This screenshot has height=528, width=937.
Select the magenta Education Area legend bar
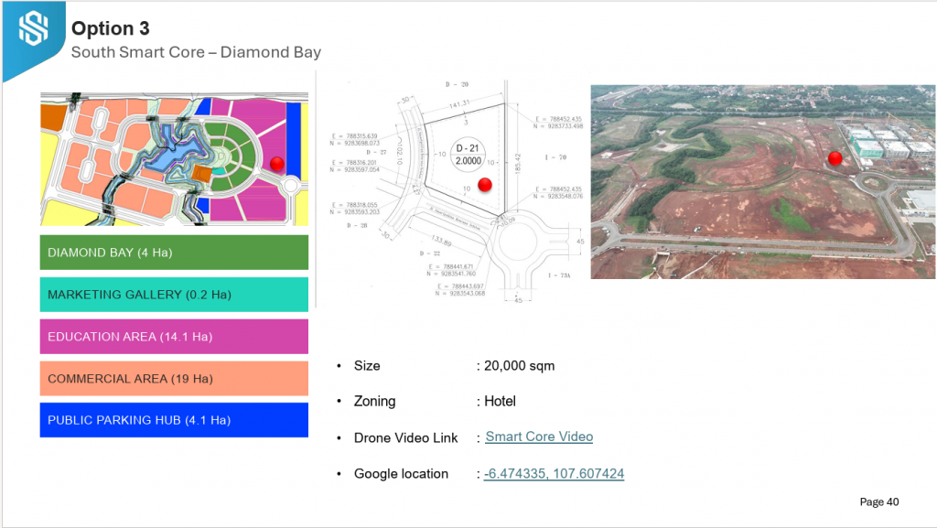(x=174, y=336)
